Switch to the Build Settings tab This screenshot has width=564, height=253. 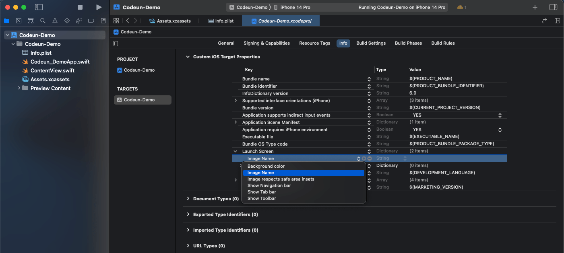[x=371, y=43]
